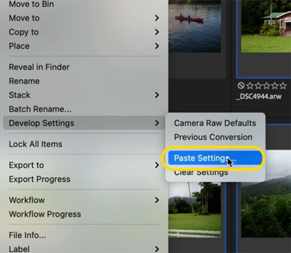Expand the Move to submenu arrow

[x=157, y=18]
